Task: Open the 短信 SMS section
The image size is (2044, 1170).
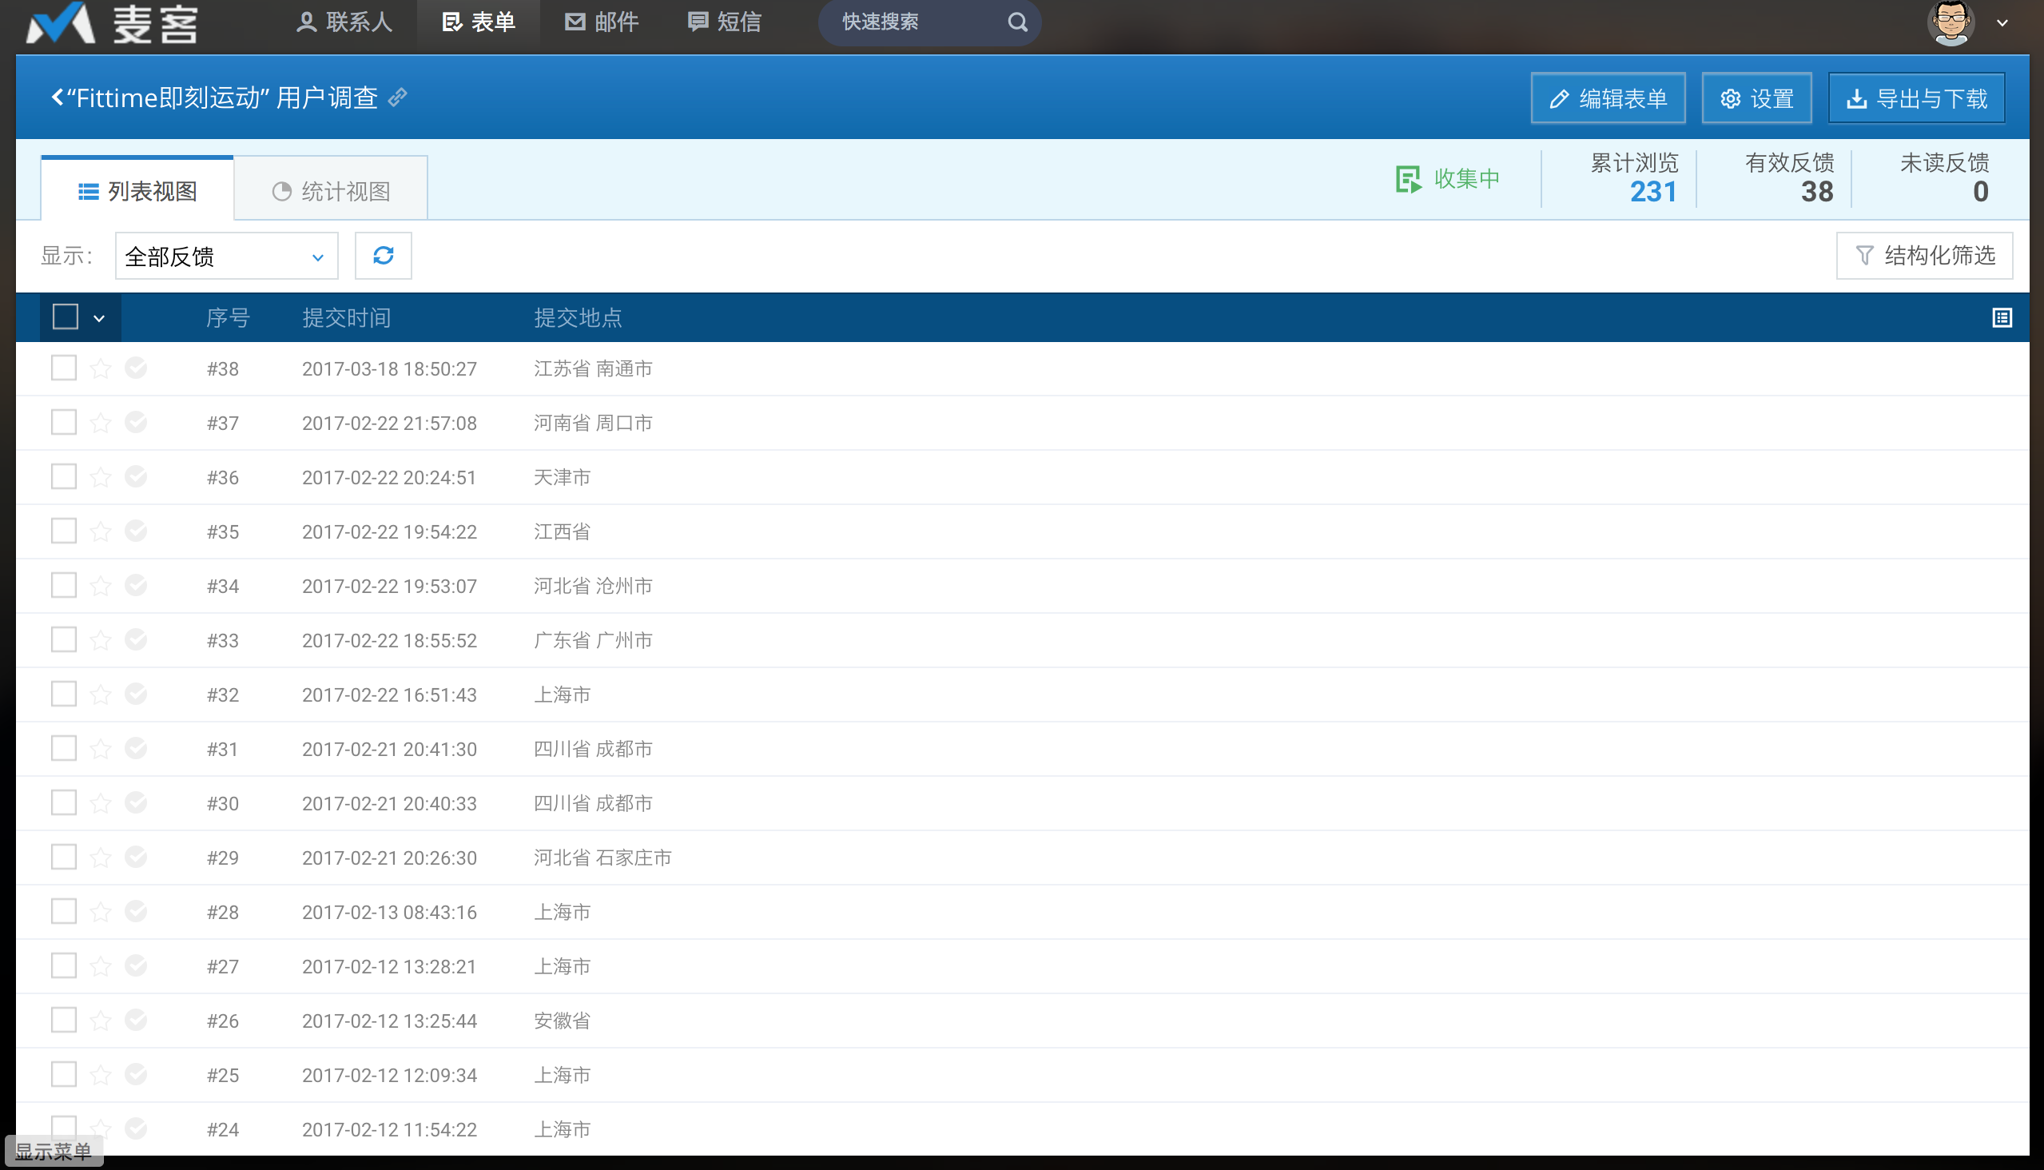Action: point(725,22)
